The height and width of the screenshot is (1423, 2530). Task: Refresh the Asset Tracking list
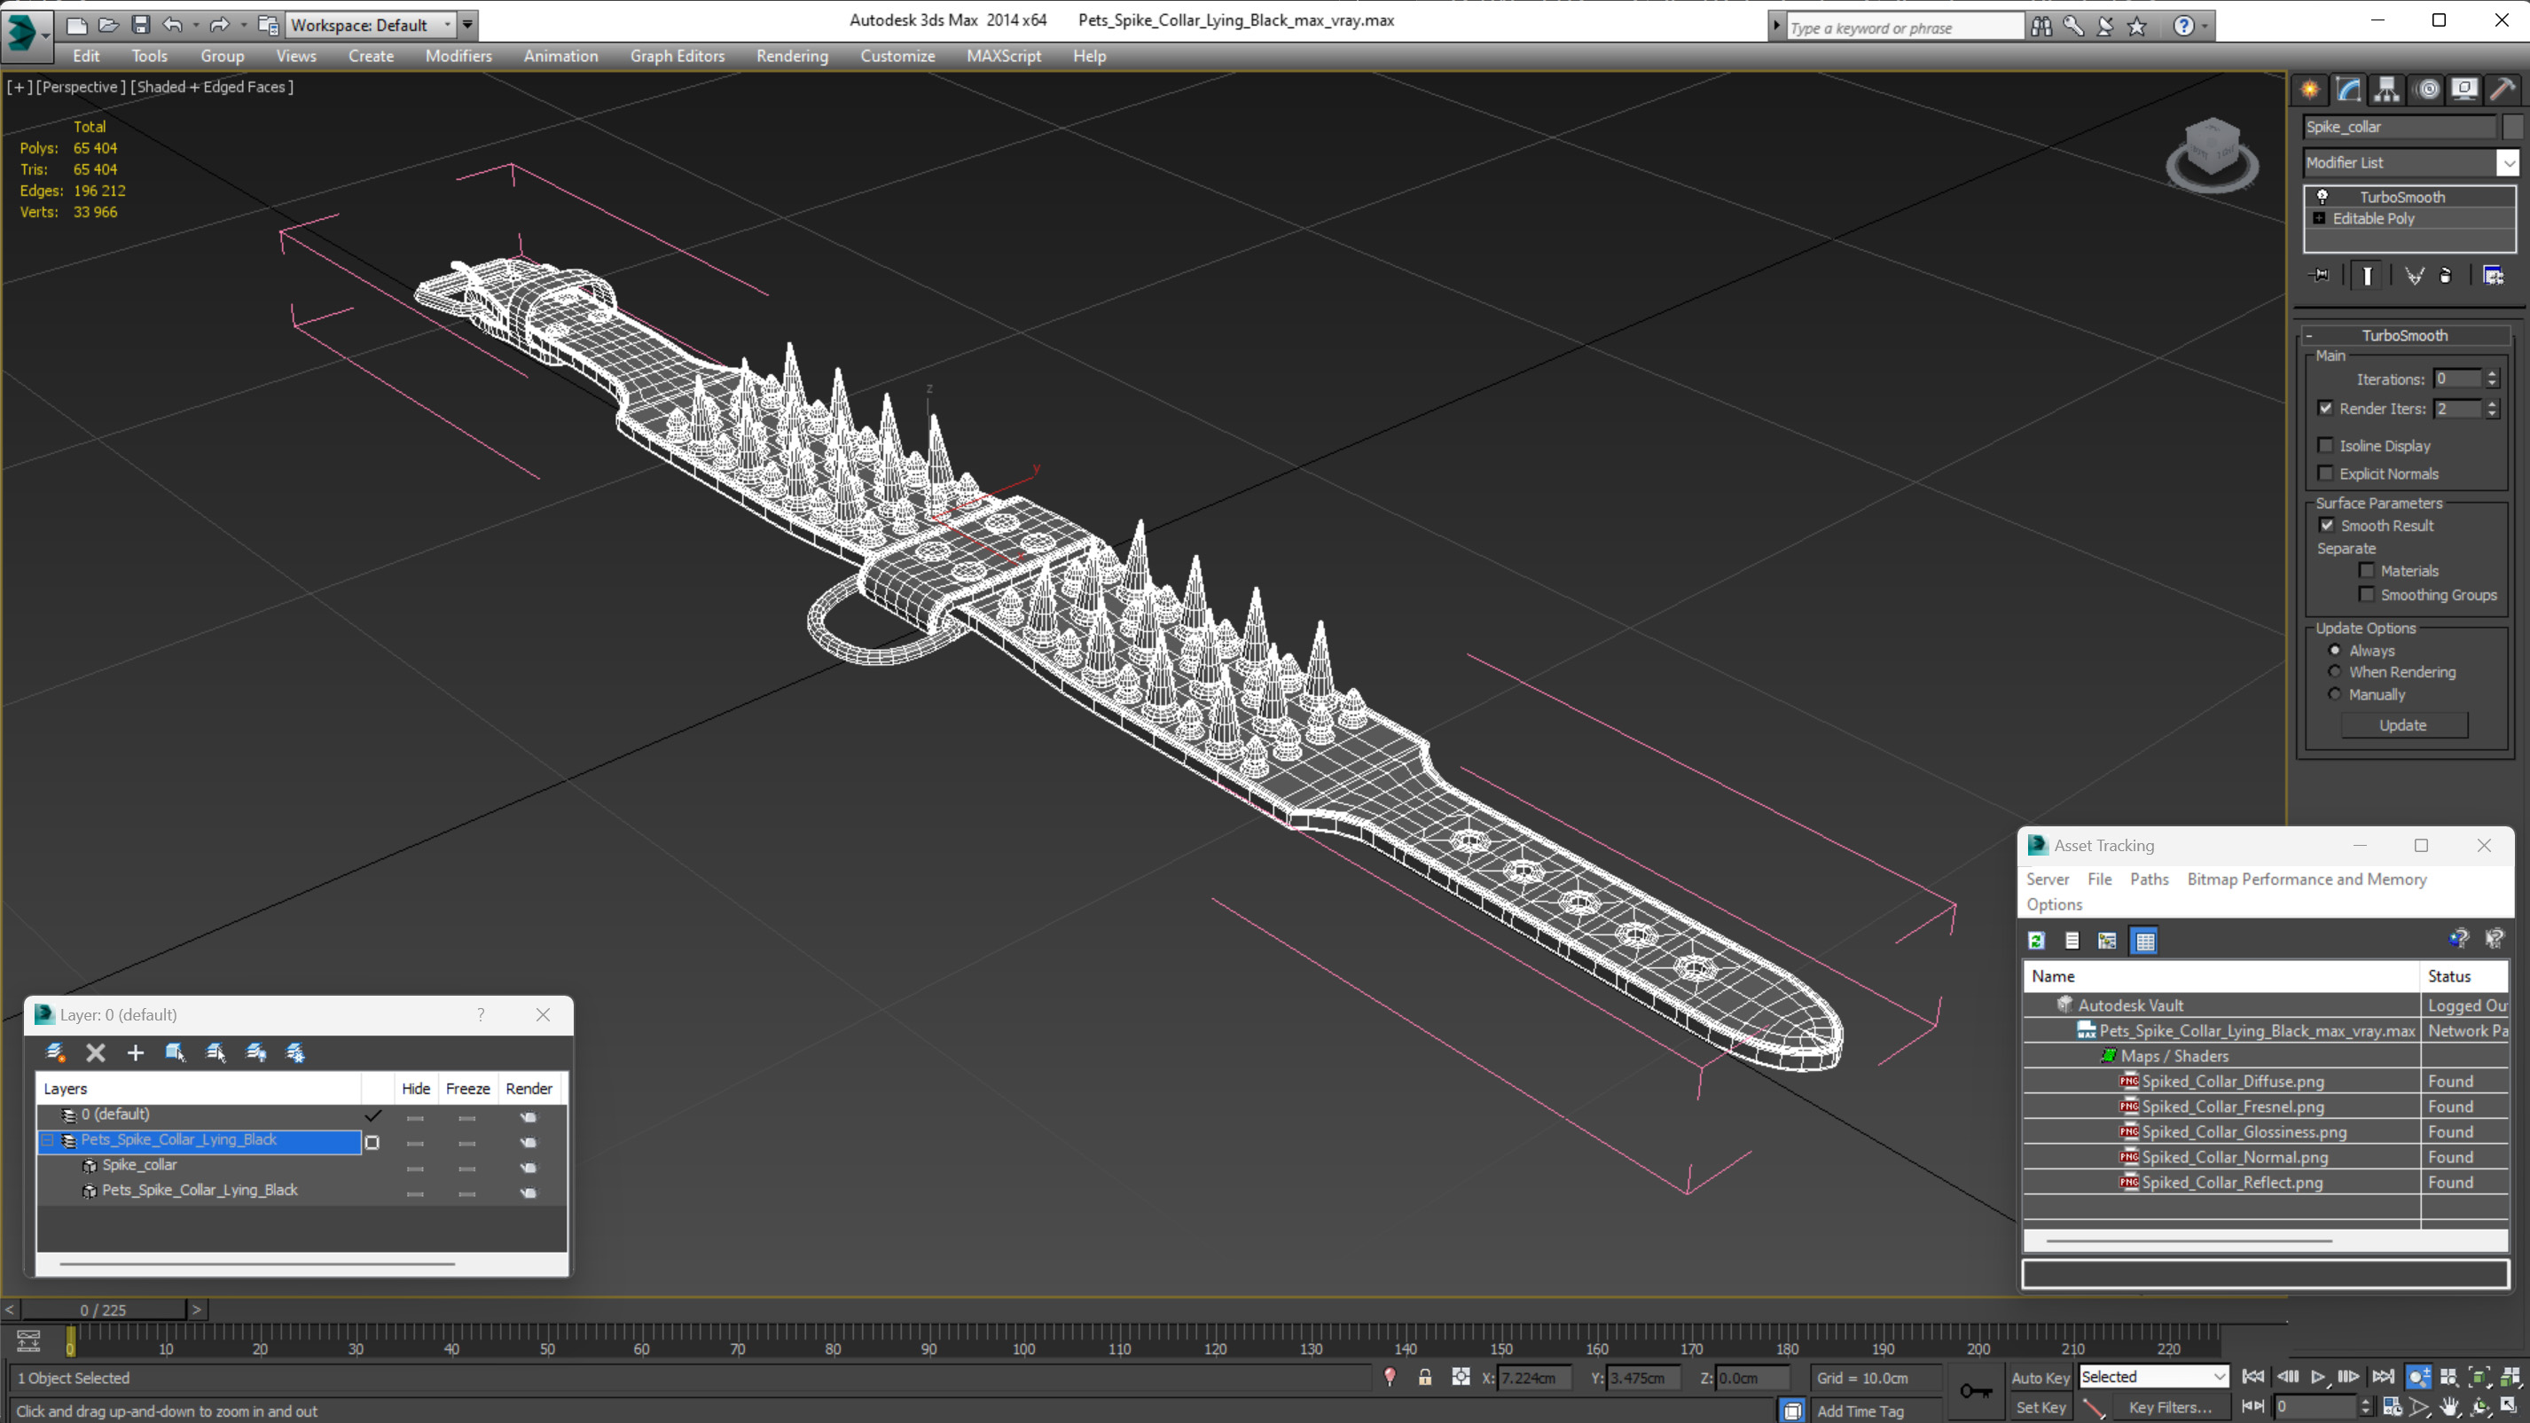point(2037,941)
